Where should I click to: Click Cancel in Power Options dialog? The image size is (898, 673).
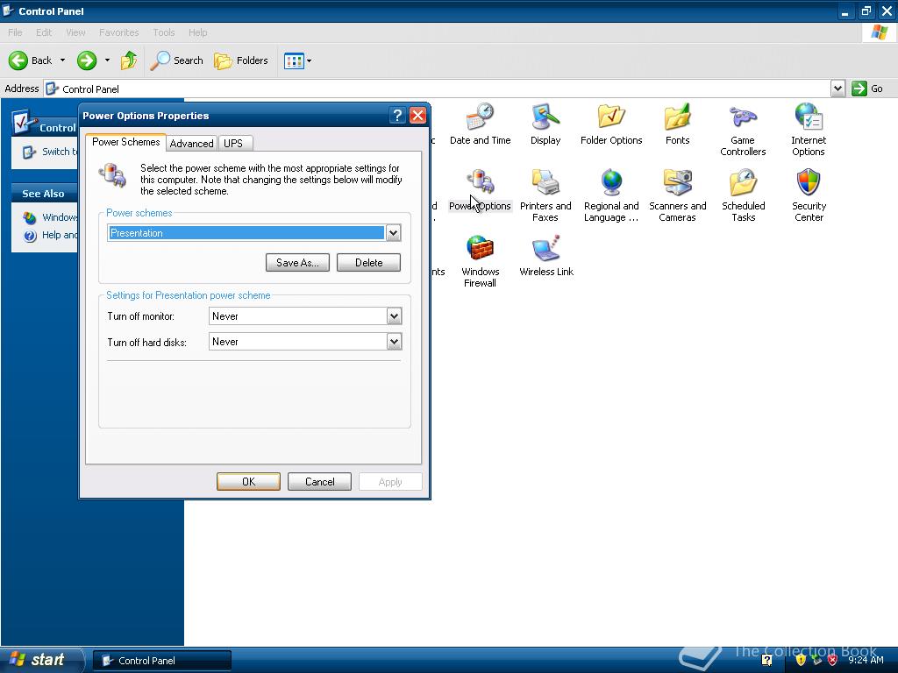319,482
